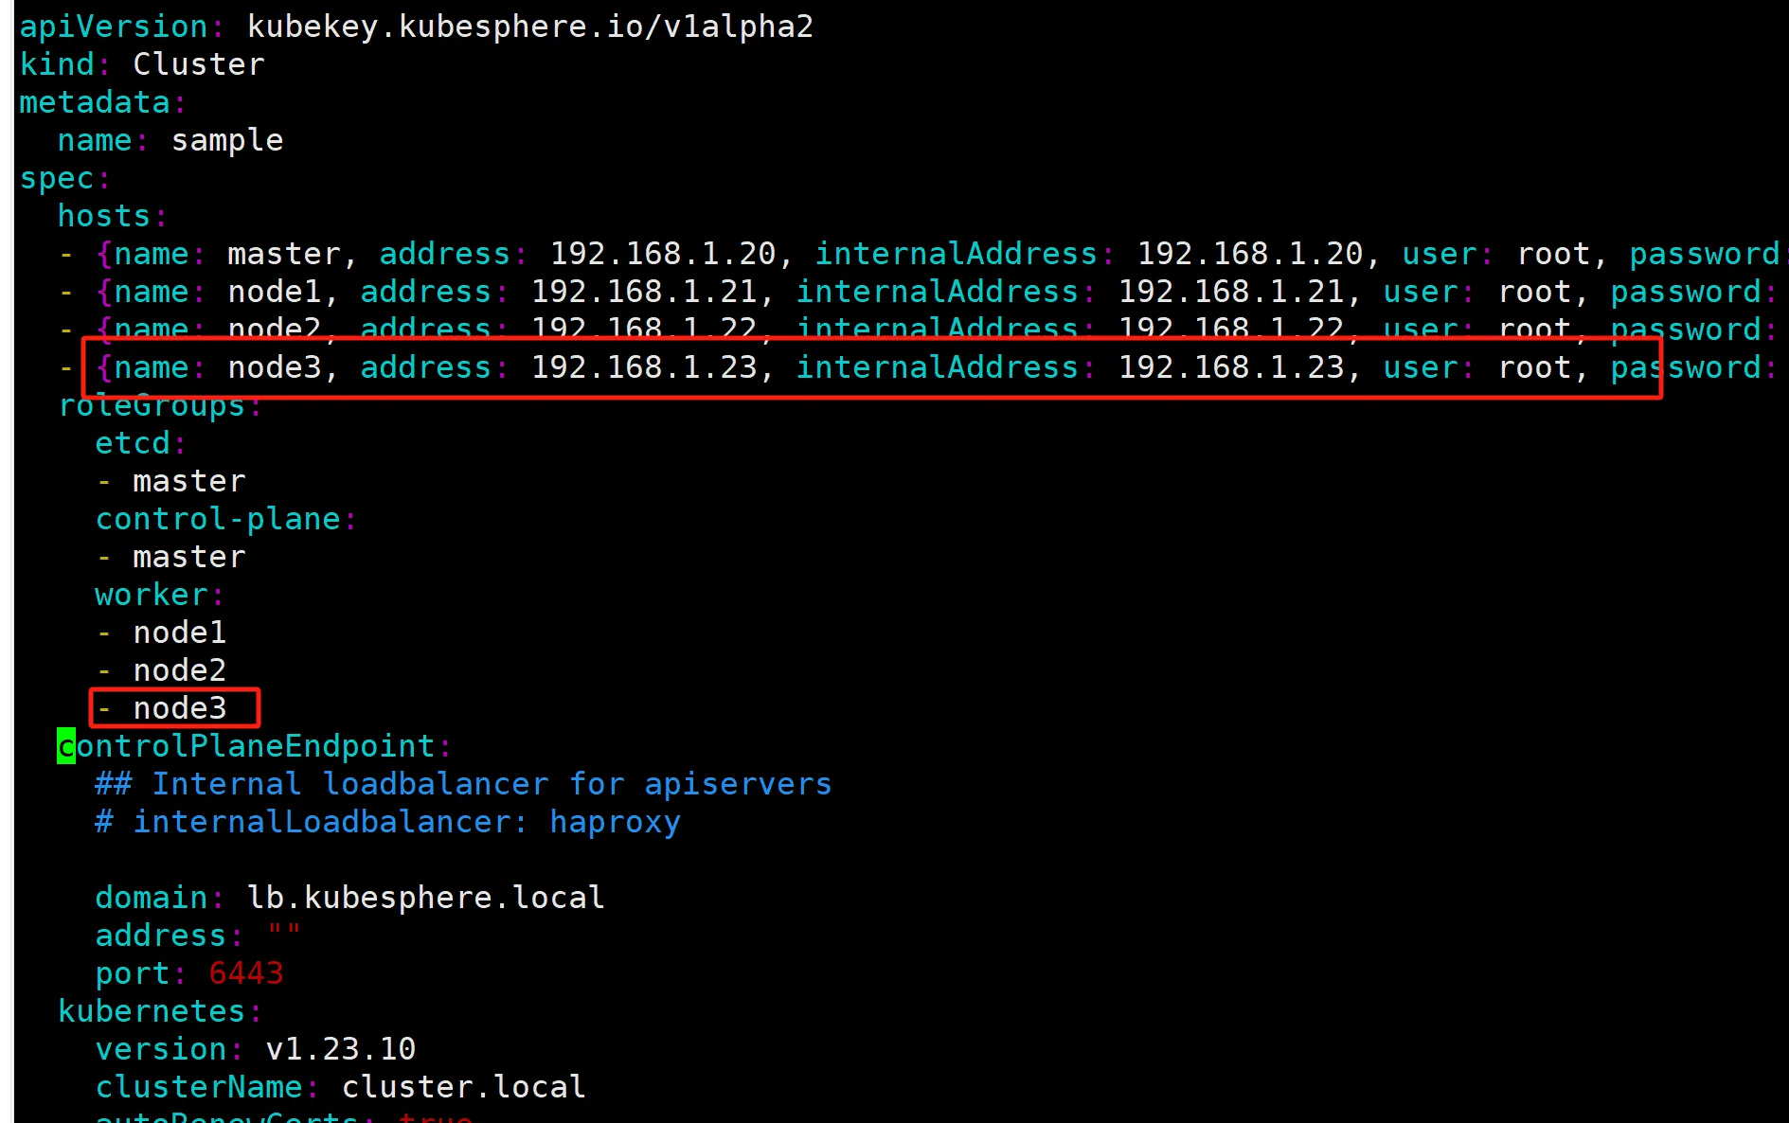Click node1 entry under worker
This screenshot has width=1789, height=1123.
point(180,633)
